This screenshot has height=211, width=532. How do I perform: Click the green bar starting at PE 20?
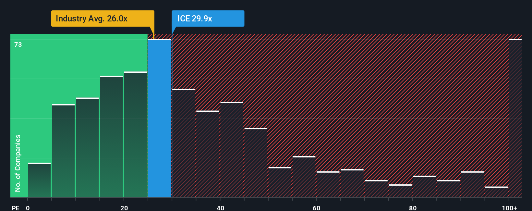click(x=136, y=134)
